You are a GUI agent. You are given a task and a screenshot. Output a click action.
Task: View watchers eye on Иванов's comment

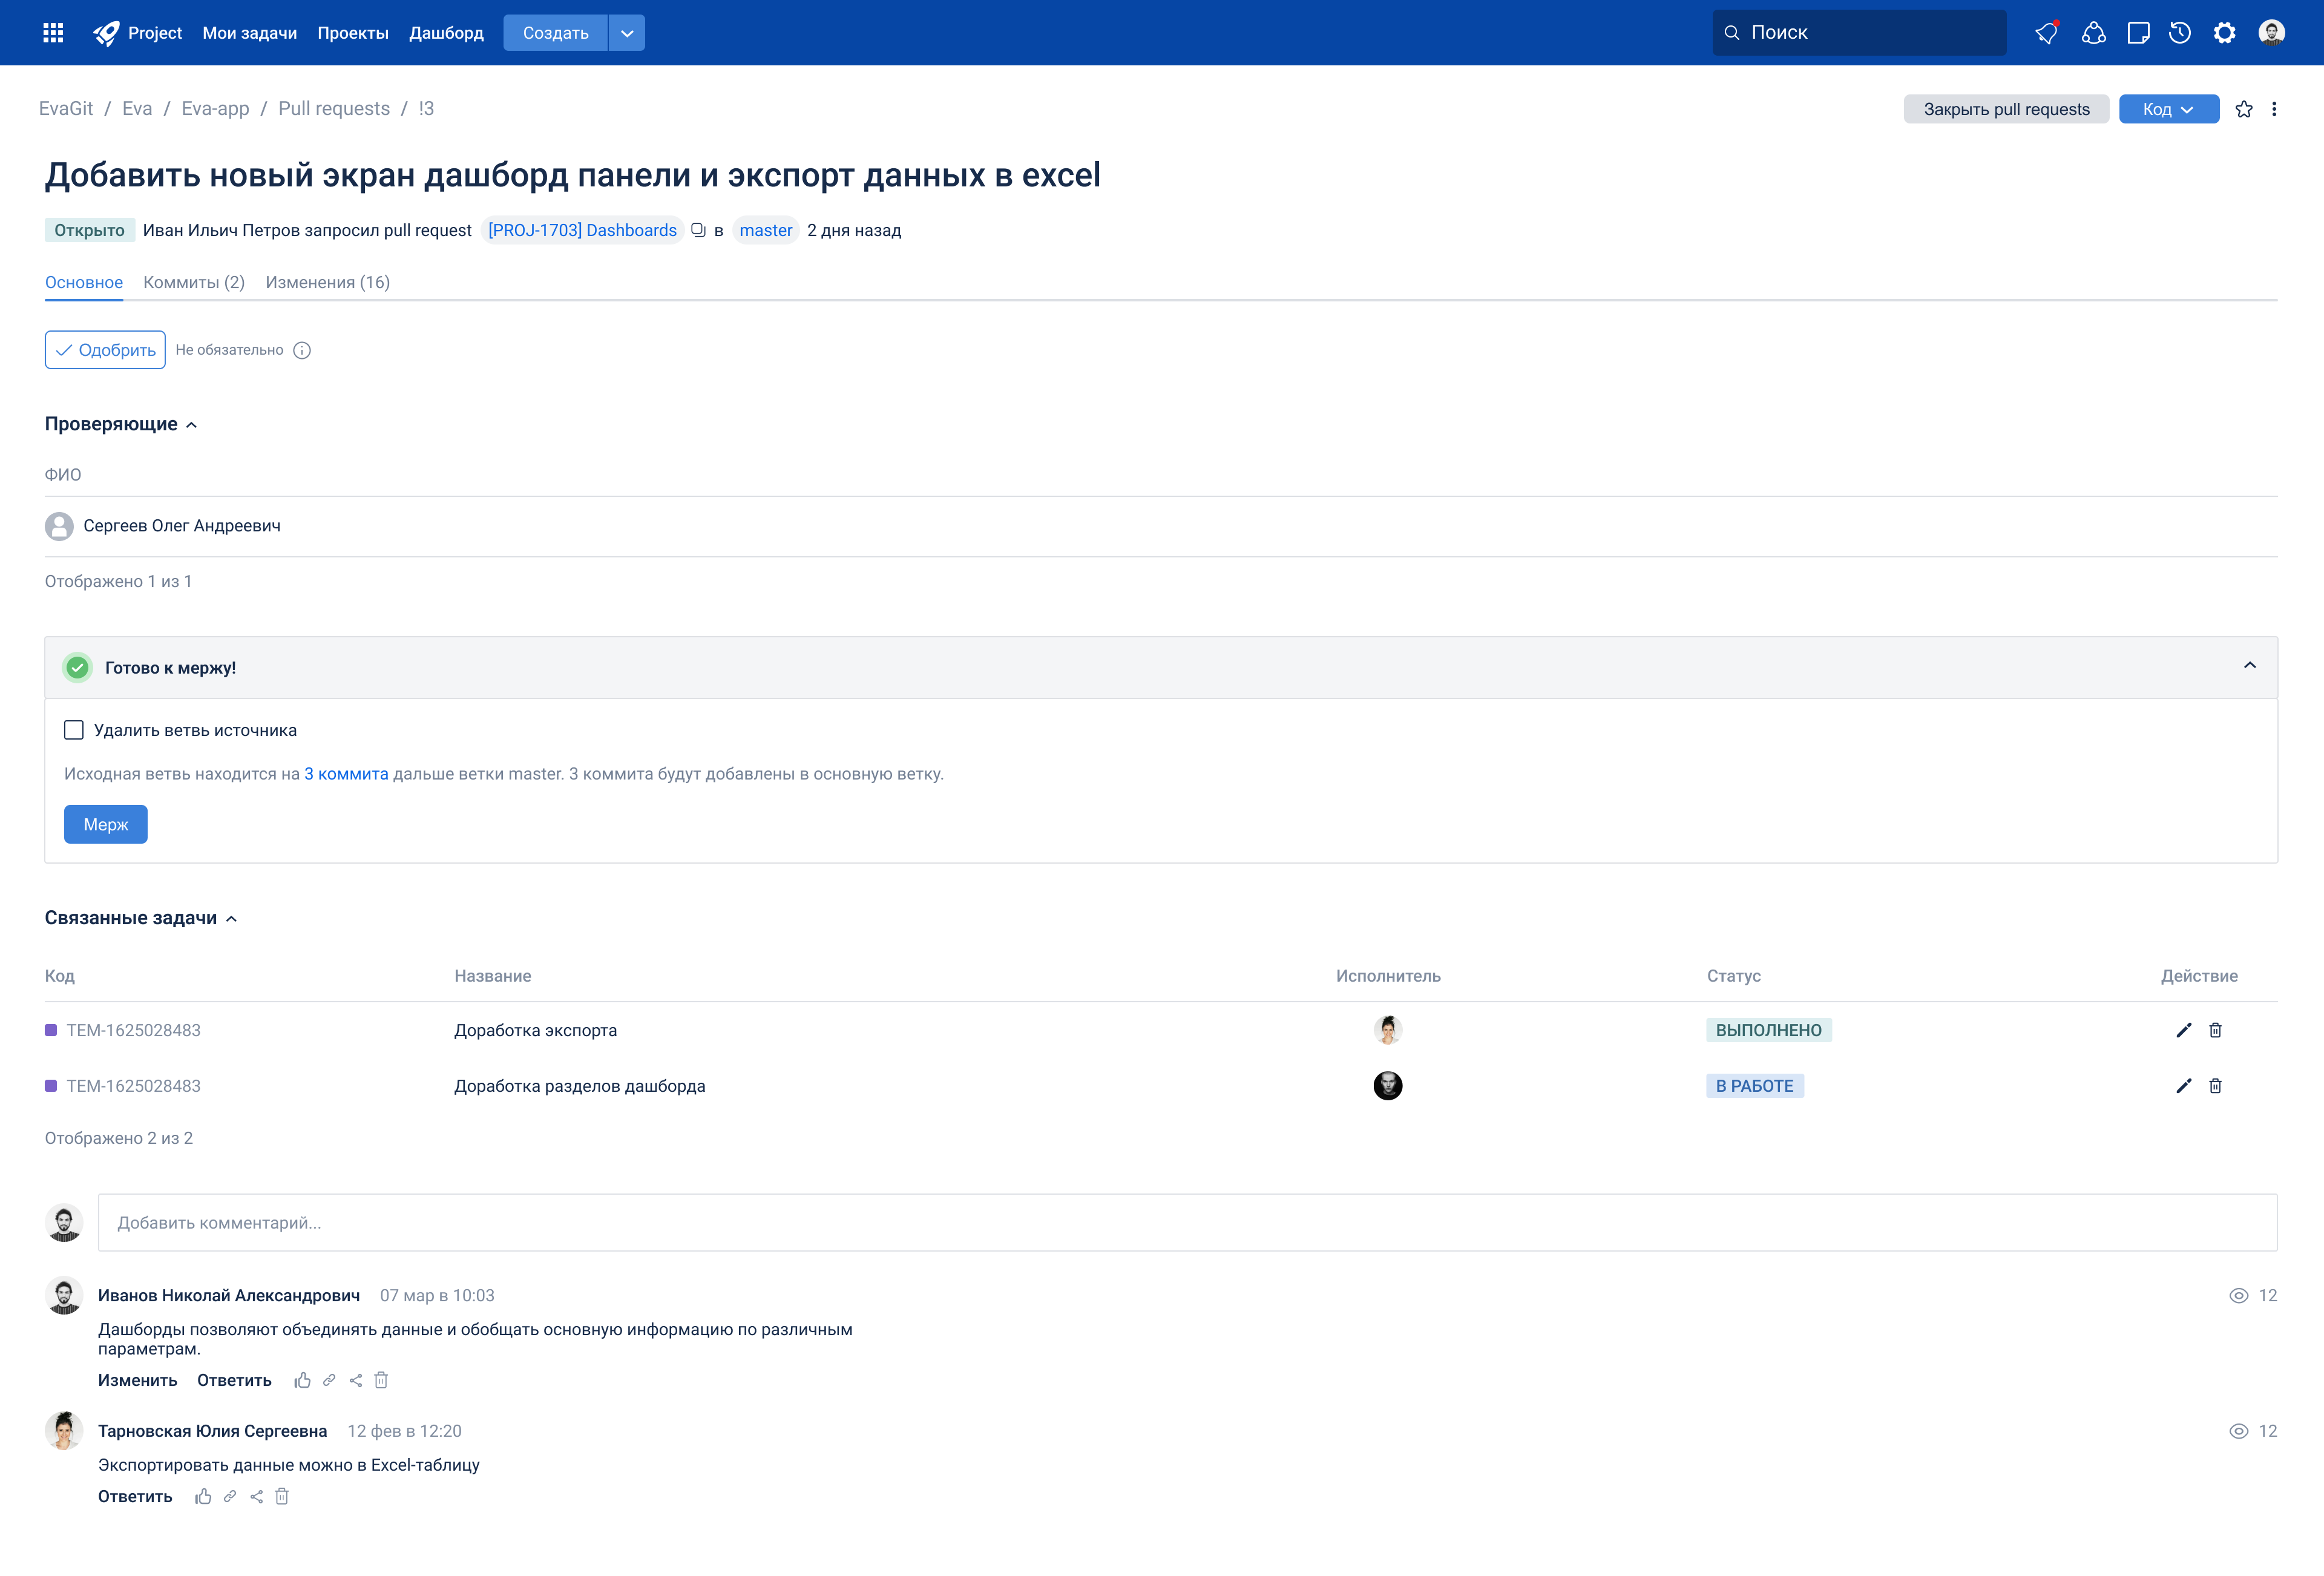pyautogui.click(x=2239, y=1295)
